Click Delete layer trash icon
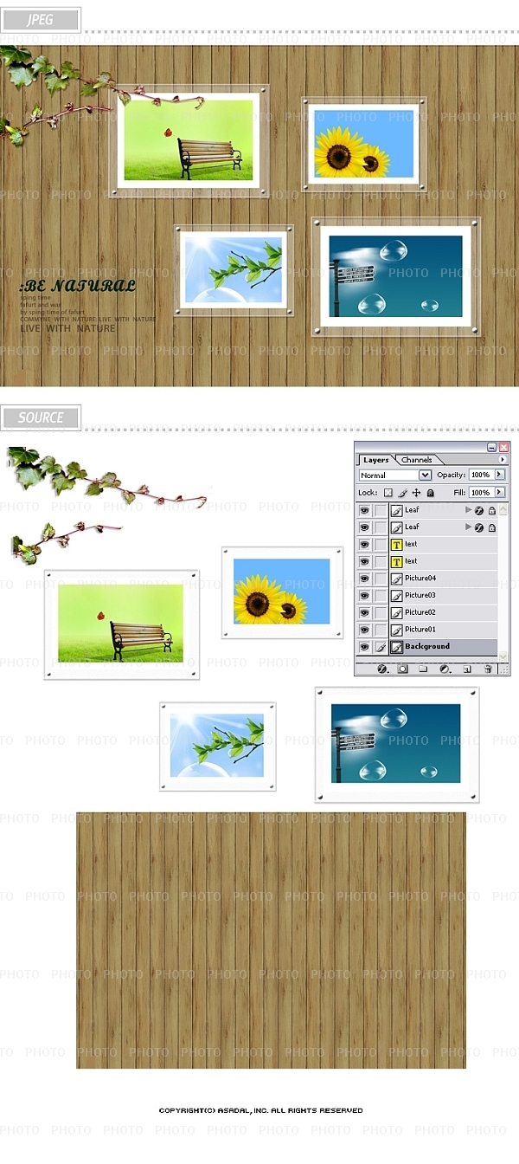519x1164 pixels. (x=488, y=669)
